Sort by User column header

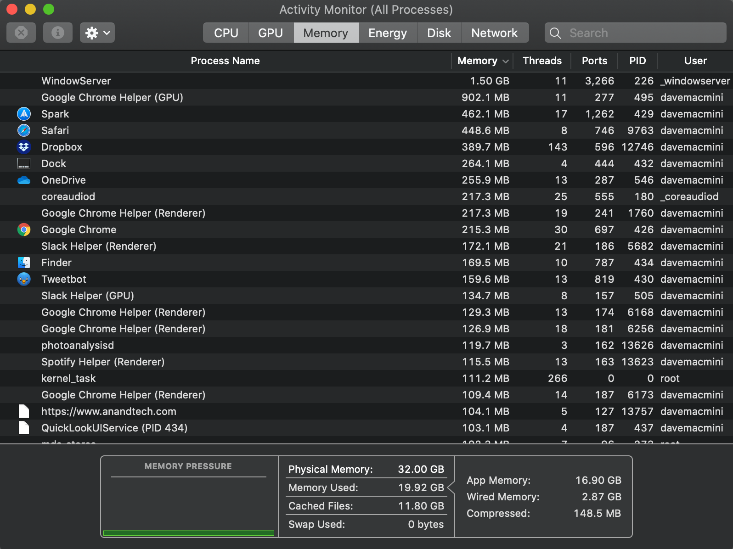695,61
